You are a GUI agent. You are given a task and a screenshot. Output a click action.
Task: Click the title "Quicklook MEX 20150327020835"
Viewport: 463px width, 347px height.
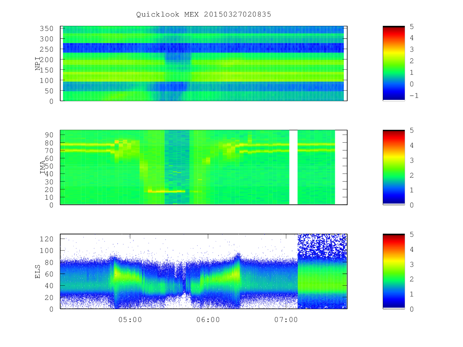[204, 15]
